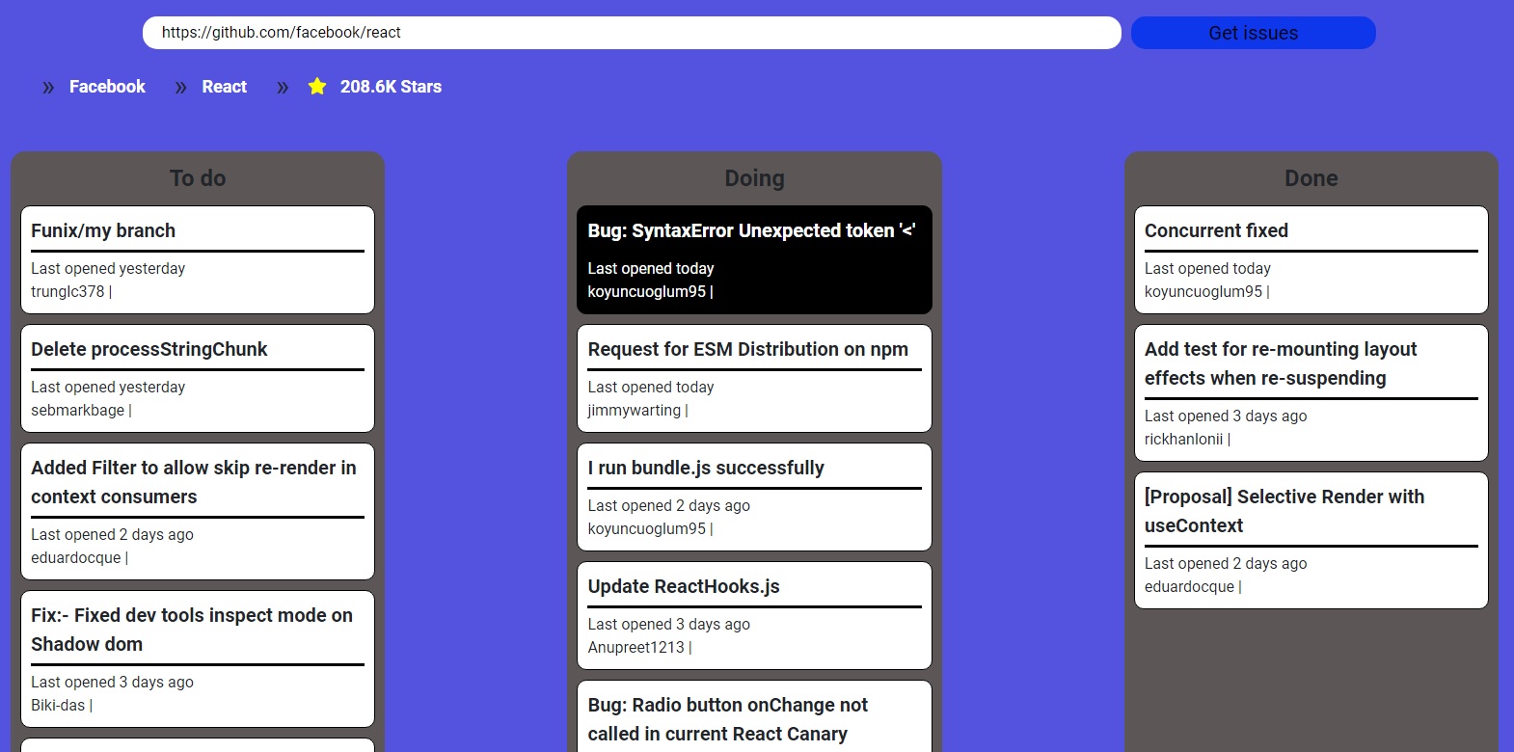
Task: Click author name jimmywarting
Action: [635, 410]
